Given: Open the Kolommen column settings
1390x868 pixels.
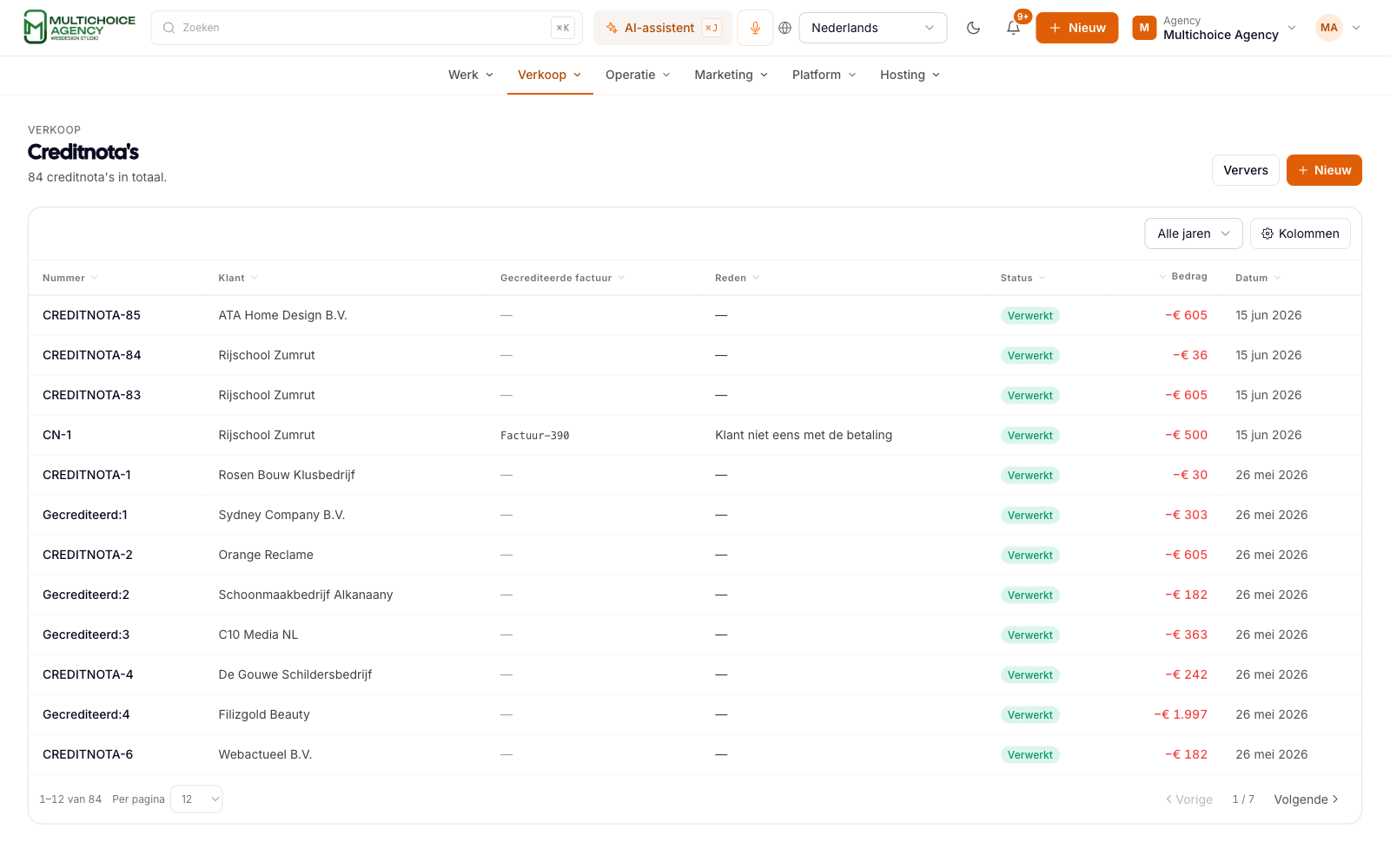Looking at the screenshot, I should pos(1300,233).
